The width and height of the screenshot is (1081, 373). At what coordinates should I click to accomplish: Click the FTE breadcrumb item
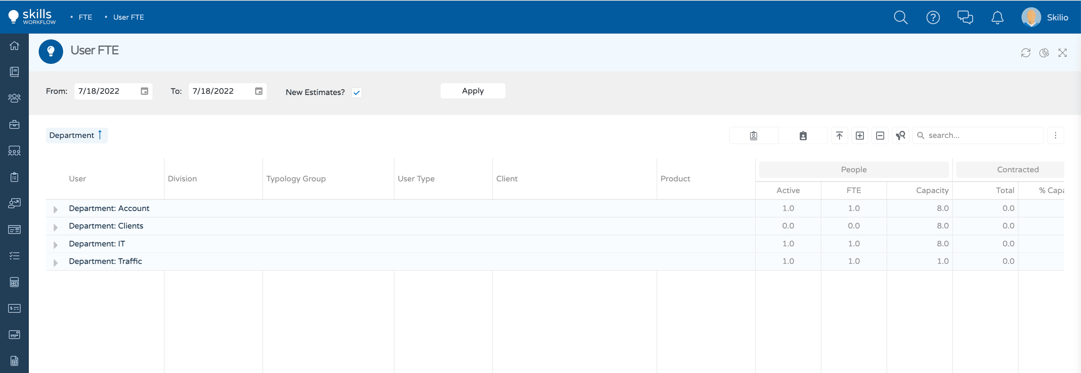point(85,17)
